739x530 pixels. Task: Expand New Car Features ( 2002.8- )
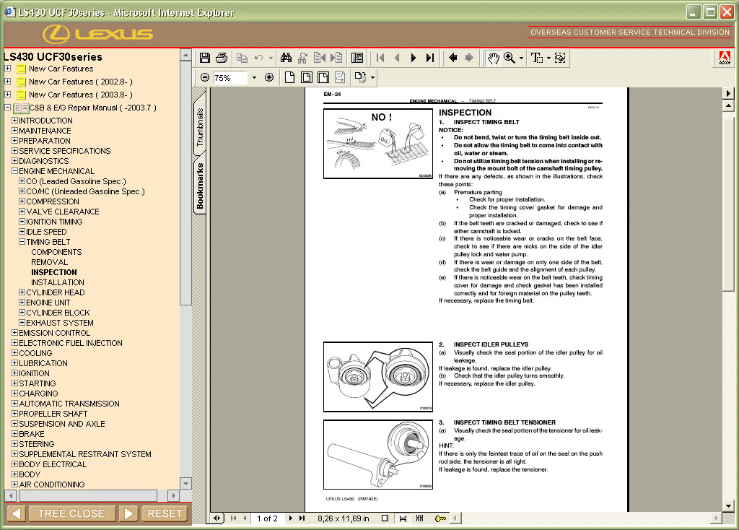(7, 82)
